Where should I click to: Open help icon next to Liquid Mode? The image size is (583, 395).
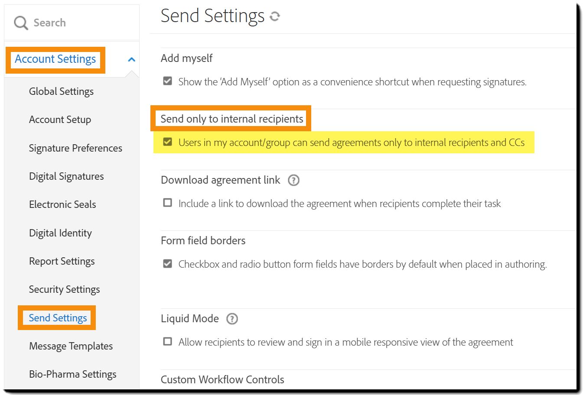[x=232, y=319]
